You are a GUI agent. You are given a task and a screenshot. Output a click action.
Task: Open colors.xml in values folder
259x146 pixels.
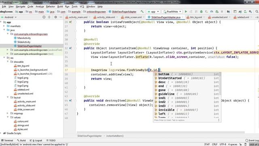(x=23, y=121)
